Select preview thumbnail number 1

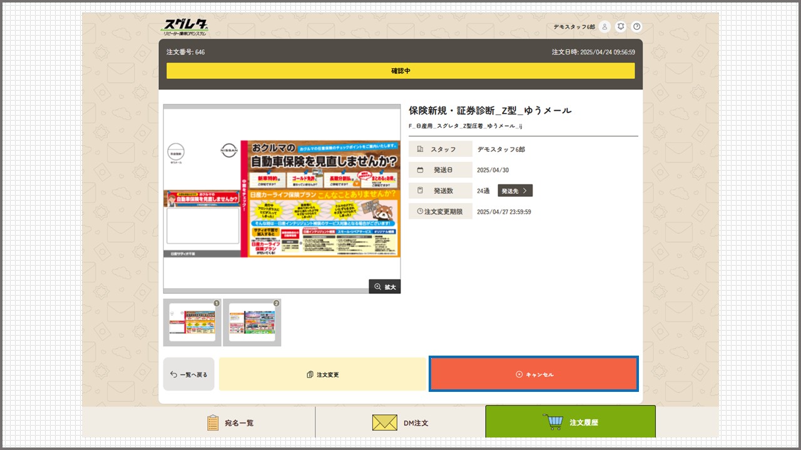tap(192, 322)
